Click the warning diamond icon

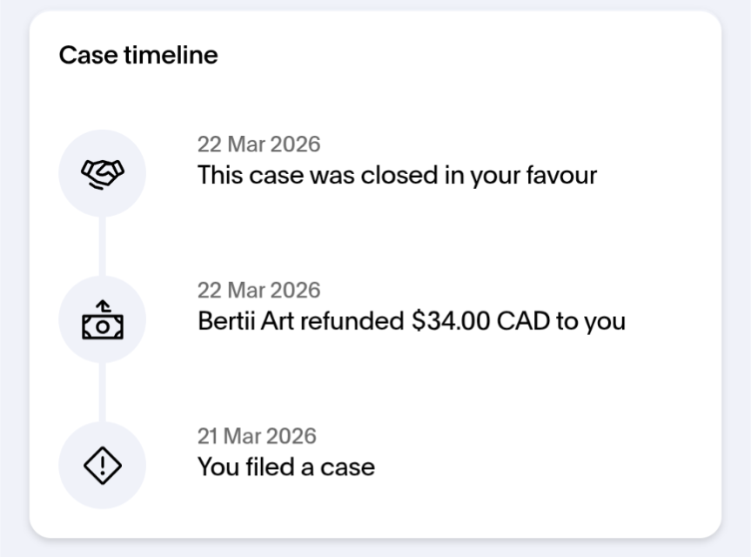tap(102, 466)
